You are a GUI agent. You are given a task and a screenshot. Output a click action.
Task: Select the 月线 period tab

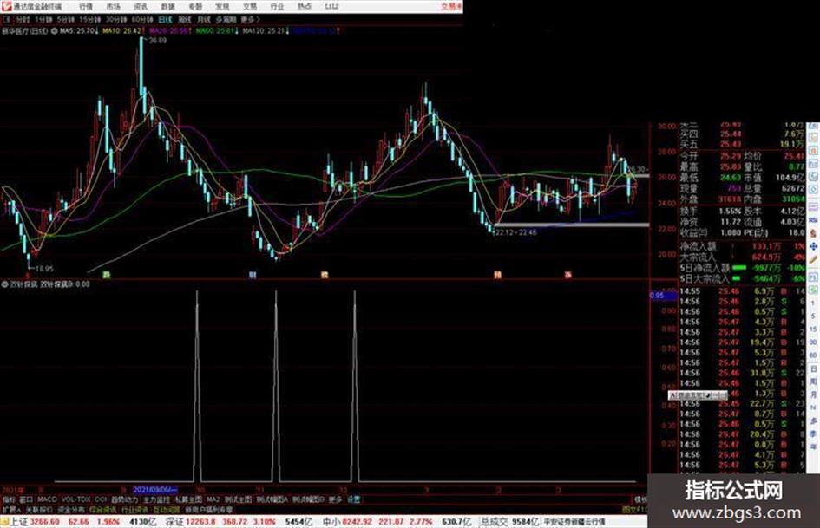click(203, 19)
